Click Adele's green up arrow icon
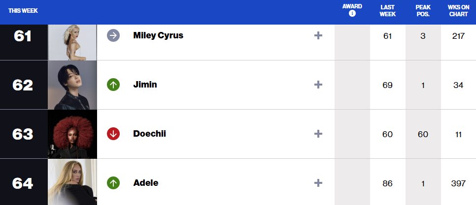The image size is (476, 205). 113,183
